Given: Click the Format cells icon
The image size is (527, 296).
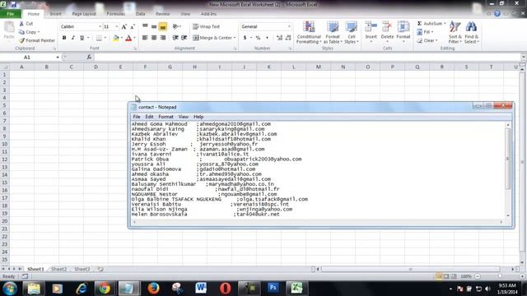Looking at the screenshot, I should click(x=403, y=27).
